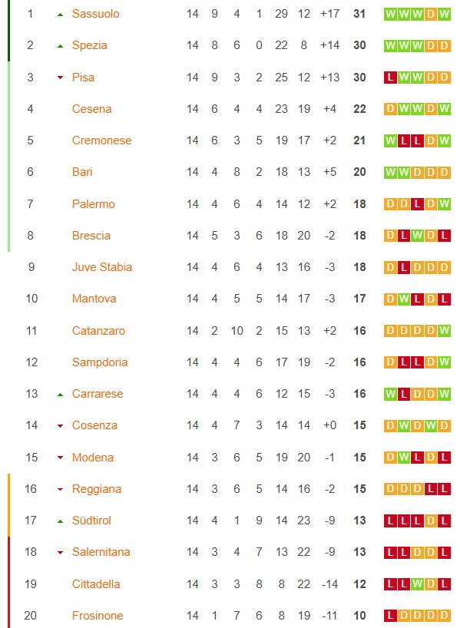The width and height of the screenshot is (460, 628).
Task: Click Catanzaro's green W form badge
Action: pos(444,331)
